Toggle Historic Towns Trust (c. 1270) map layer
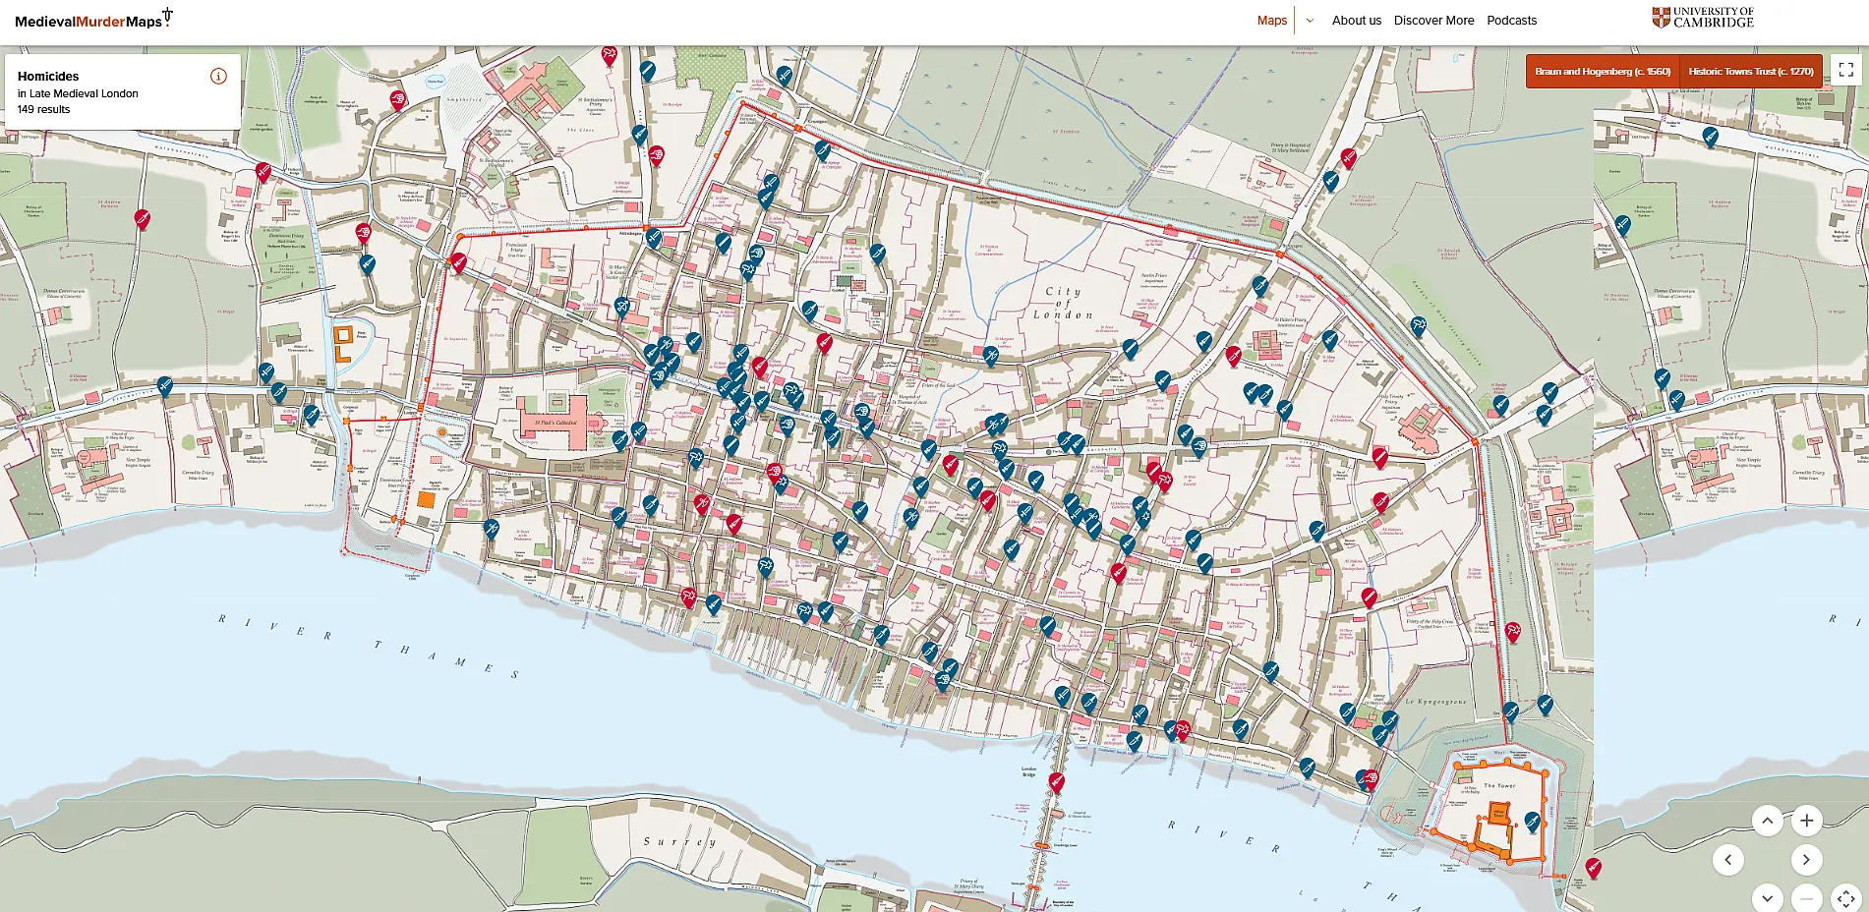The width and height of the screenshot is (1869, 912). [1751, 71]
